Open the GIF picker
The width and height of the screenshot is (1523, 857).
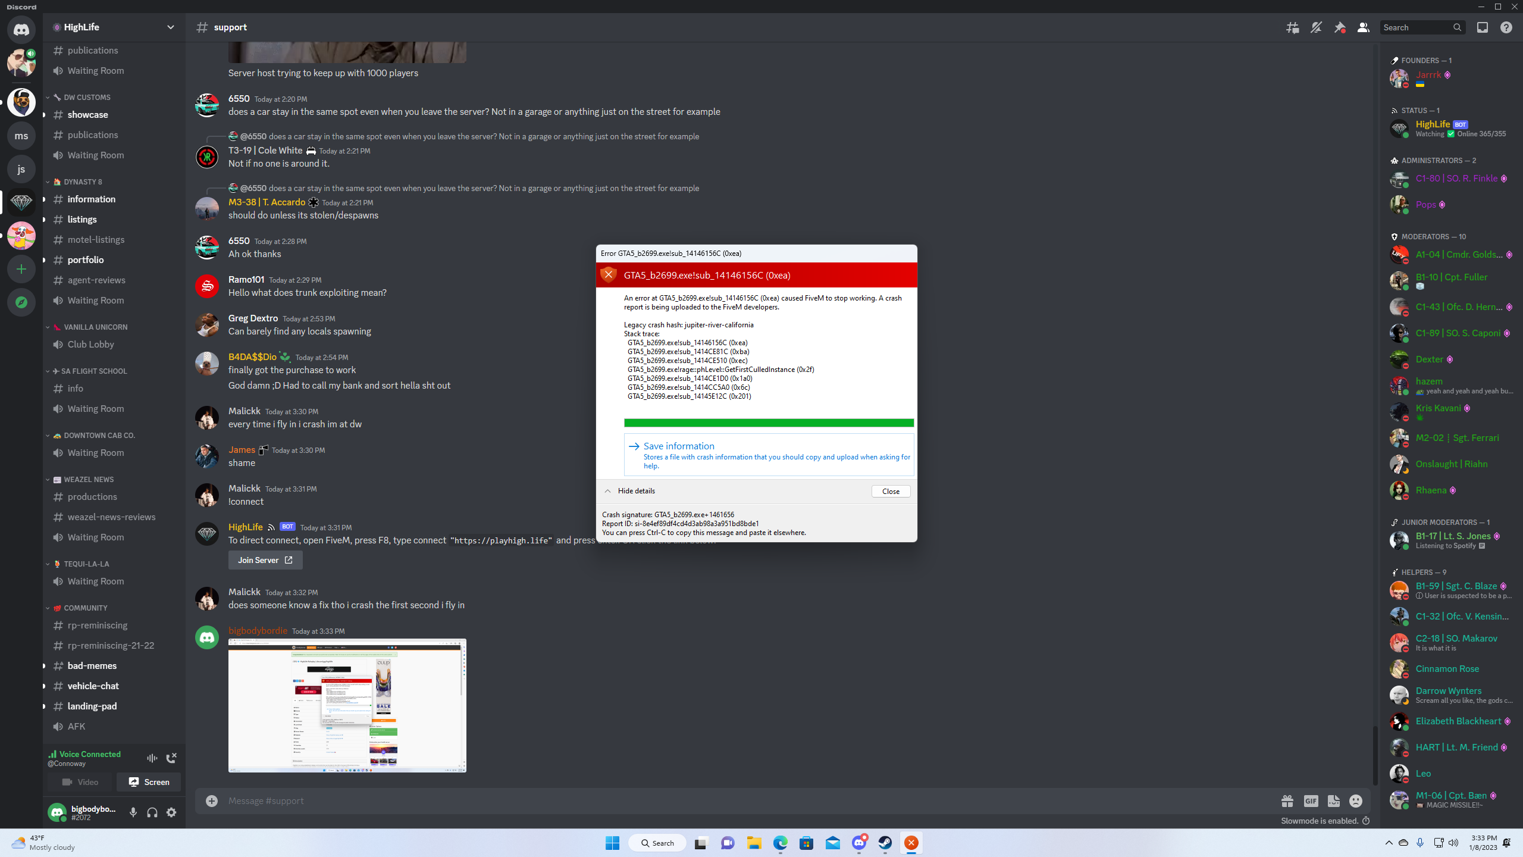(x=1310, y=801)
